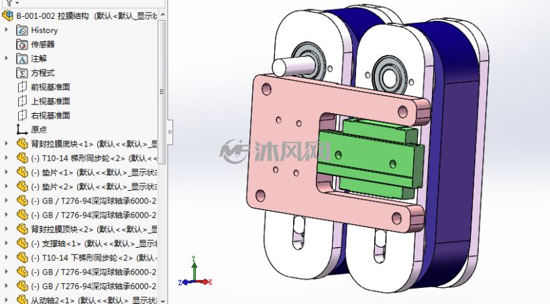Viewport: 550px width, 304px height.
Task: Expand the 背封拉膜底块<1> component
Action: (6, 143)
